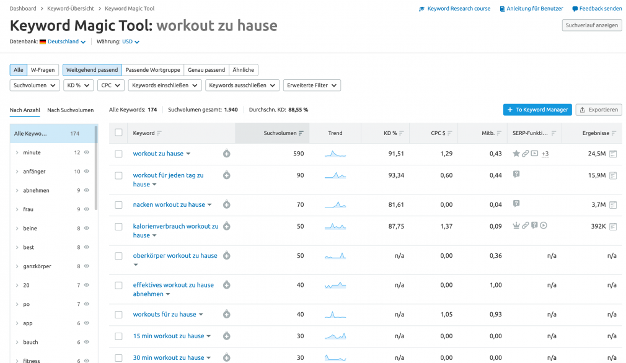Check 'workout für jeden tag zu hause' row
Screen dimensions: 626x363
pyautogui.click(x=118, y=175)
